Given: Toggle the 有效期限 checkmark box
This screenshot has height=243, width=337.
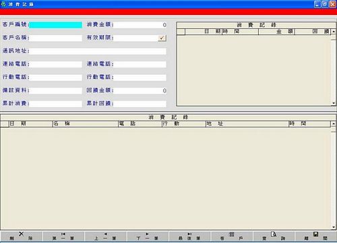Looking at the screenshot, I should 162,38.
